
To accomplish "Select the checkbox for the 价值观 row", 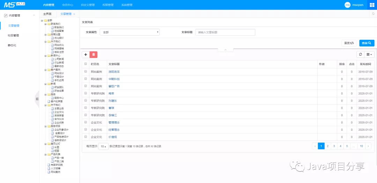I will 86,137.
